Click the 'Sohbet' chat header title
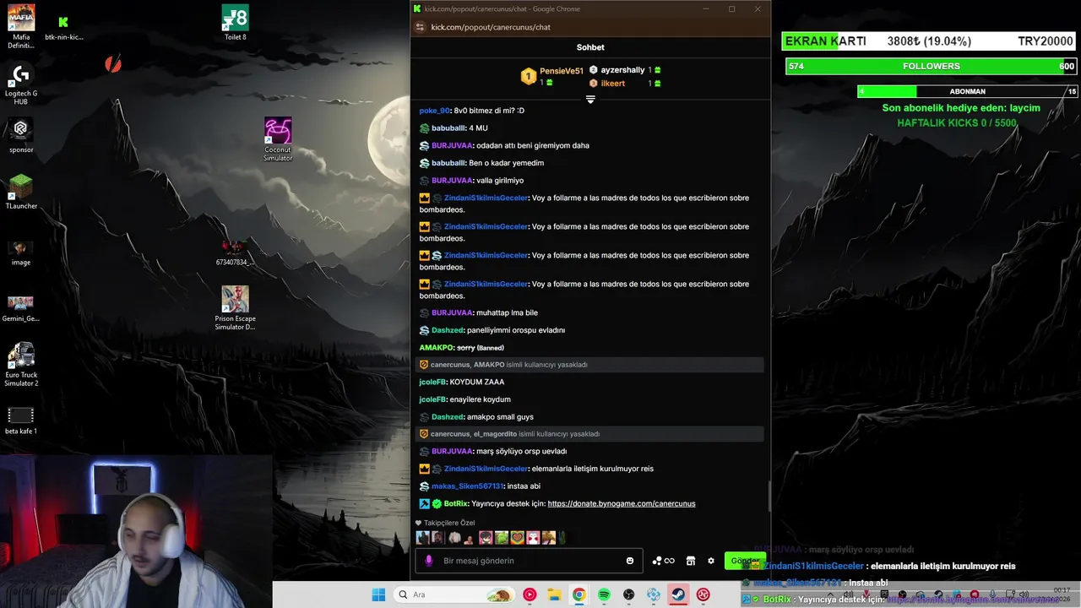Screen dimensions: 1081x608 pos(590,47)
